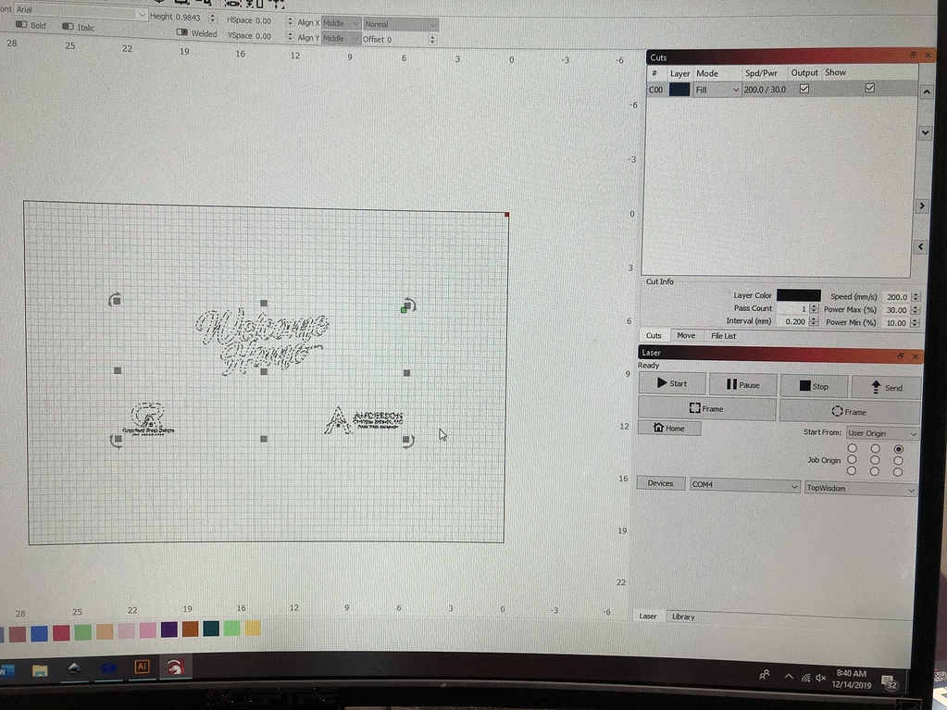Open the Mode dropdown showing Fill
The height and width of the screenshot is (710, 947).
coord(717,90)
